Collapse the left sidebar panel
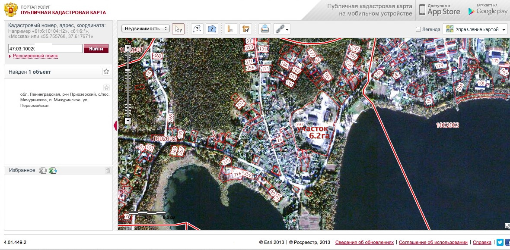This screenshot has width=510, height=250. [115, 125]
